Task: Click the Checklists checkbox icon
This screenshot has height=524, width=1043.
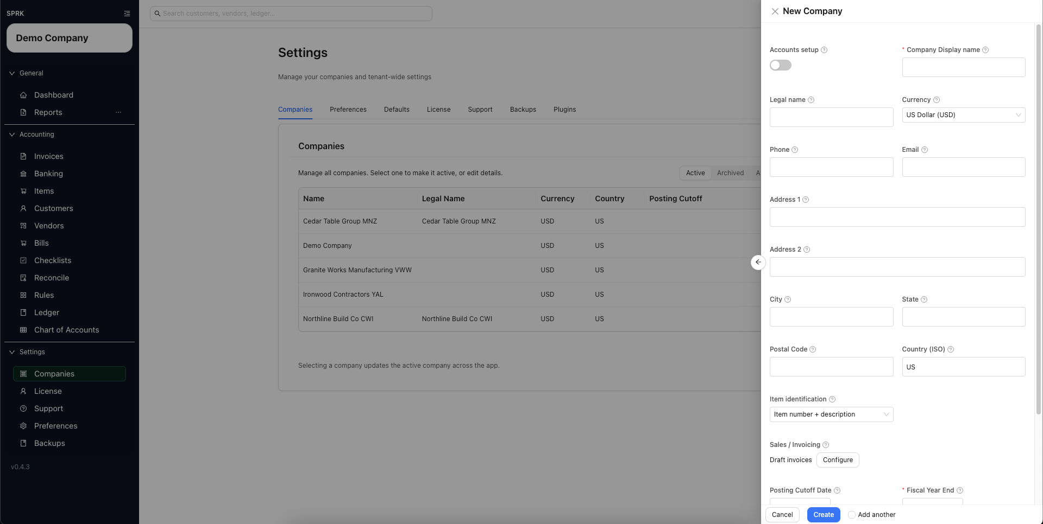Action: pos(23,260)
